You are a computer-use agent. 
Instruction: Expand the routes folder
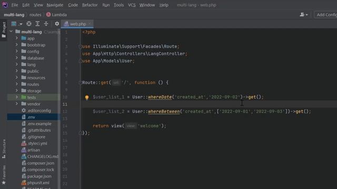[x=16, y=84]
